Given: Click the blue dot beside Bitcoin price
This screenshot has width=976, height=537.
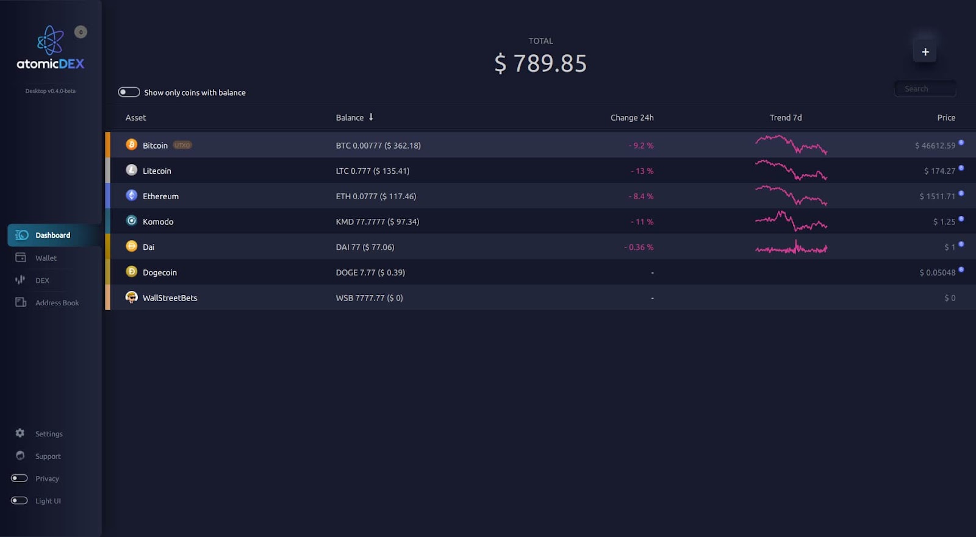Looking at the screenshot, I should pos(961,143).
